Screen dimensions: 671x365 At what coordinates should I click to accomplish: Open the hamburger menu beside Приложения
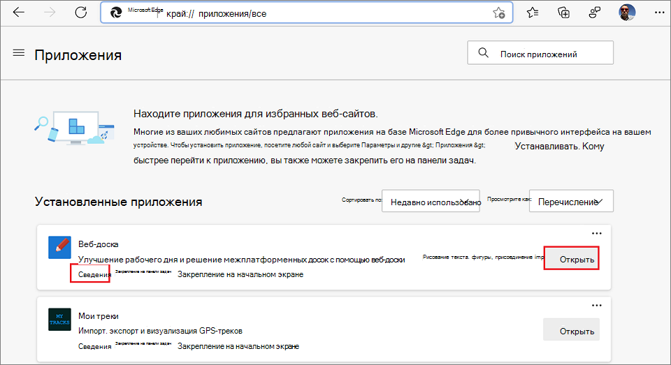(x=19, y=53)
